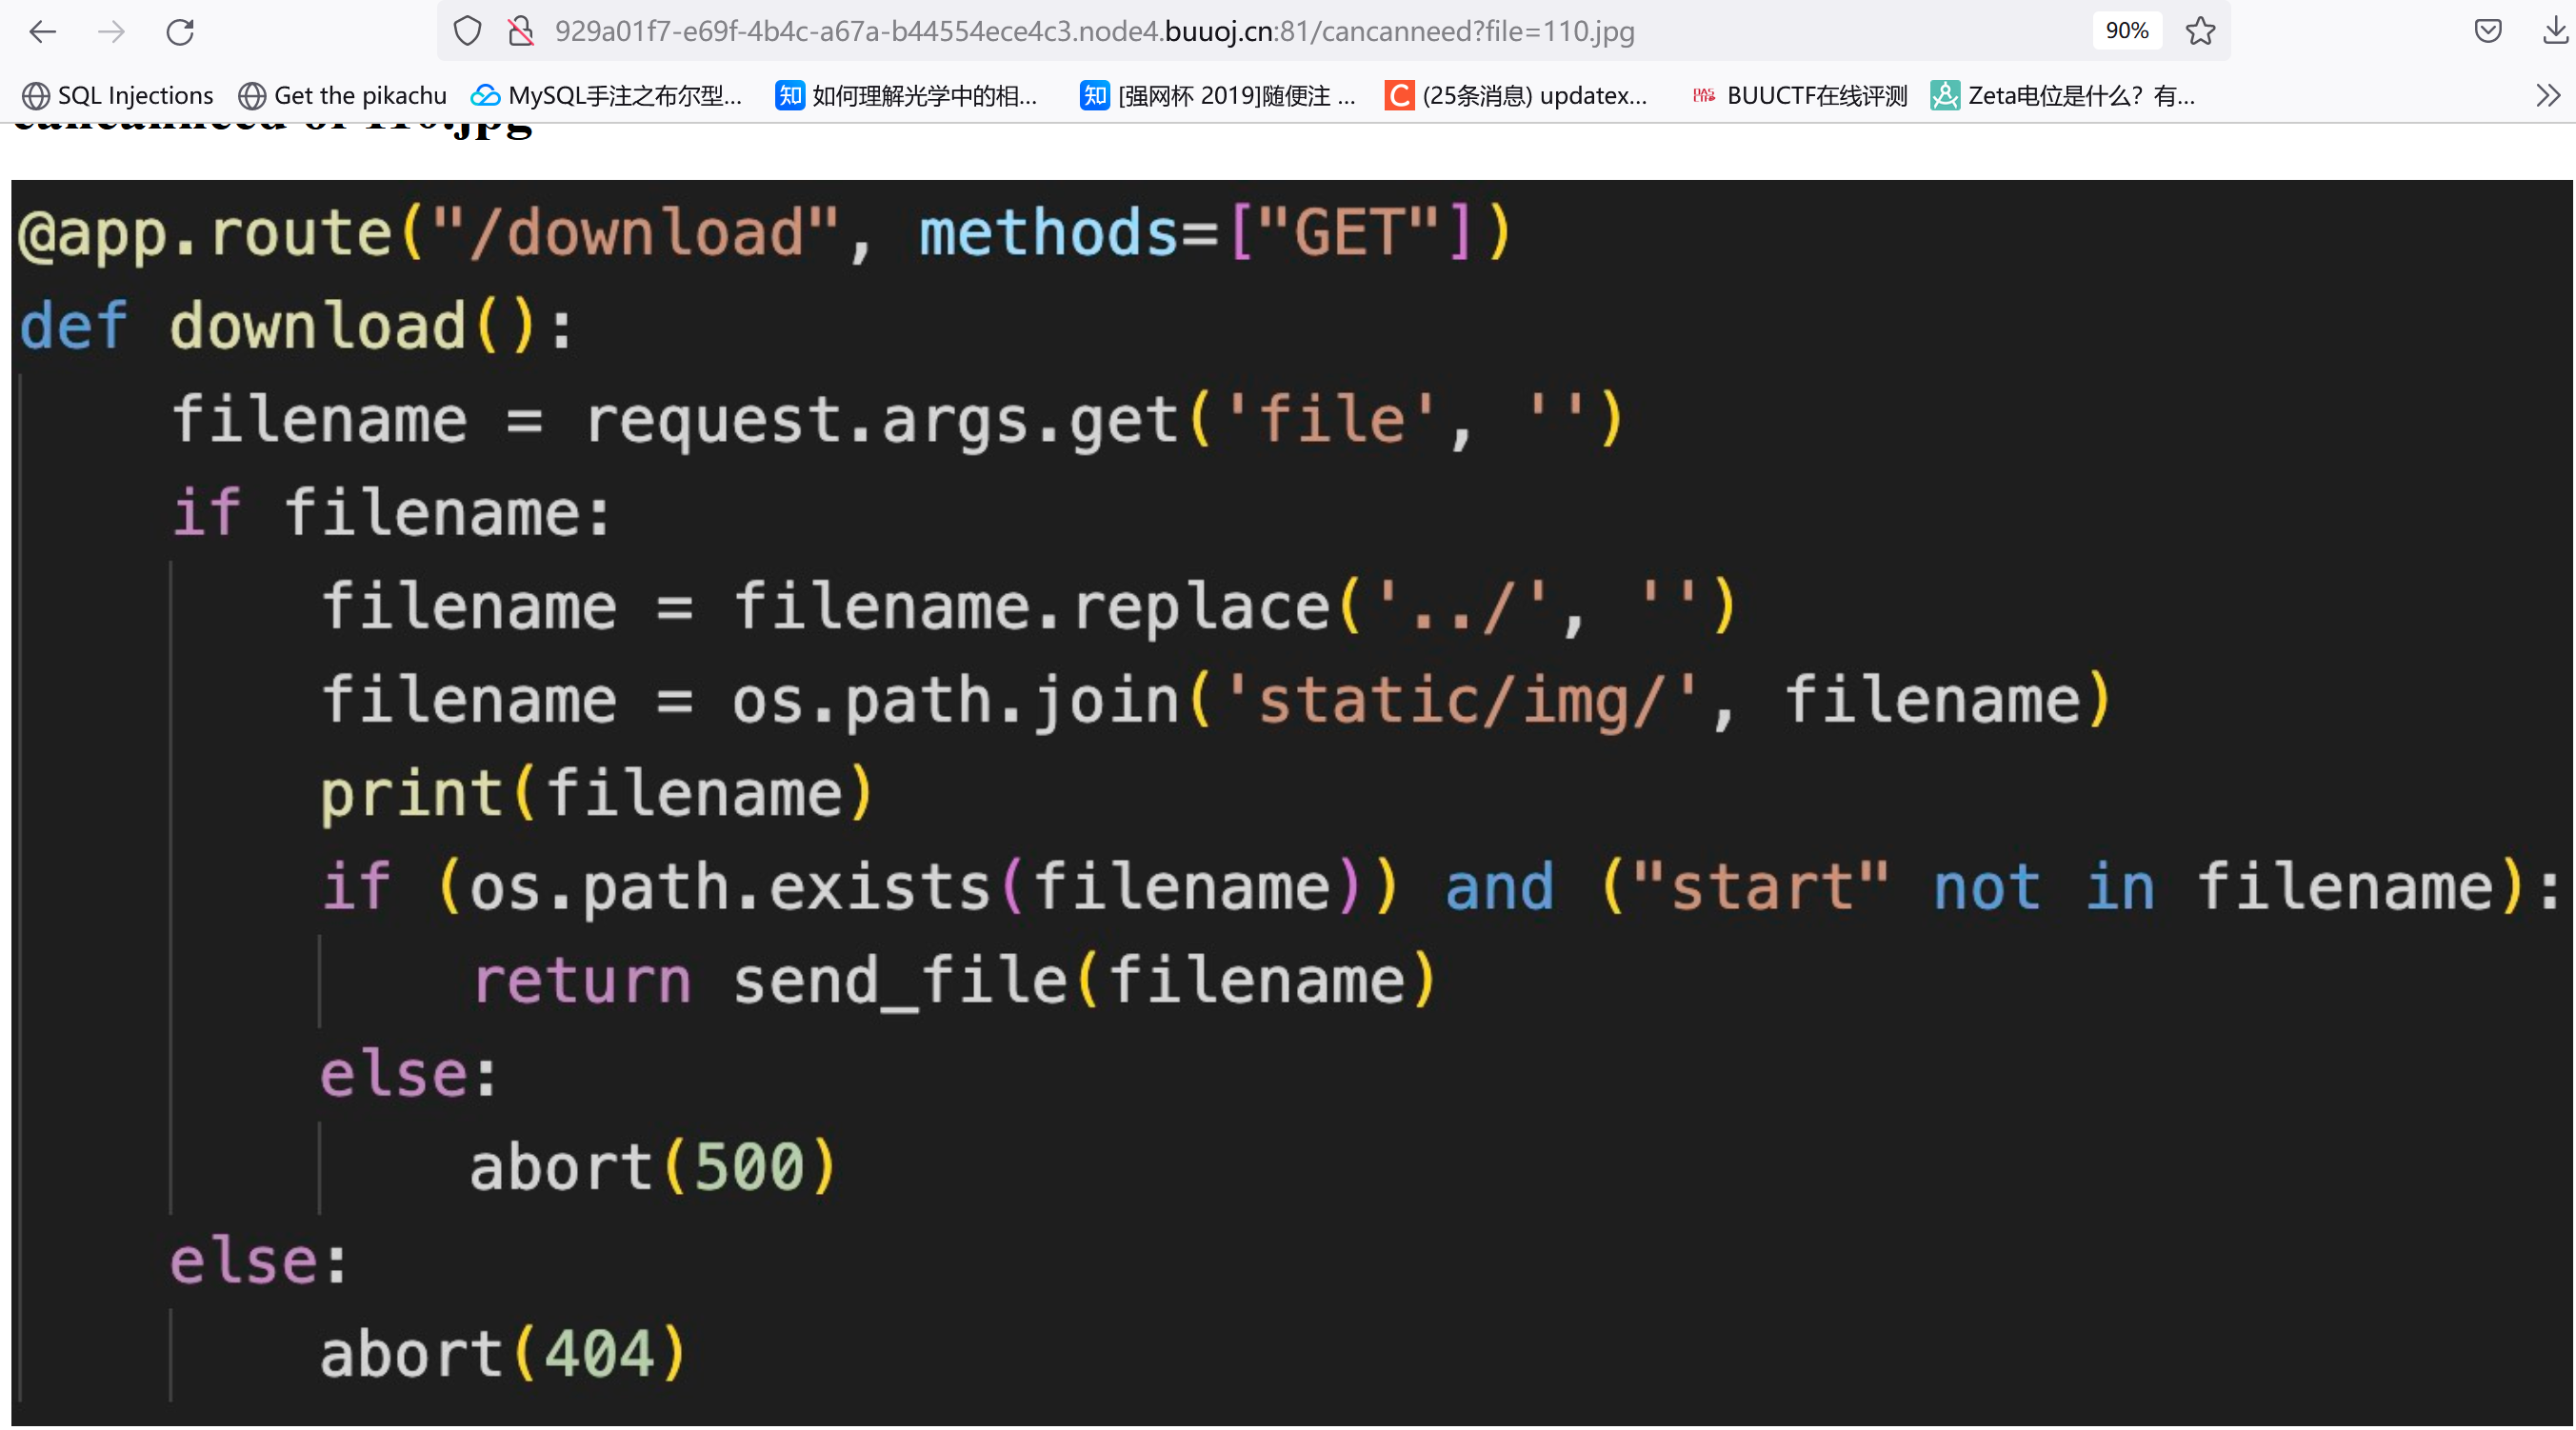The image size is (2576, 1430).
Task: Click the code screenshot image
Action: pos(1291,803)
